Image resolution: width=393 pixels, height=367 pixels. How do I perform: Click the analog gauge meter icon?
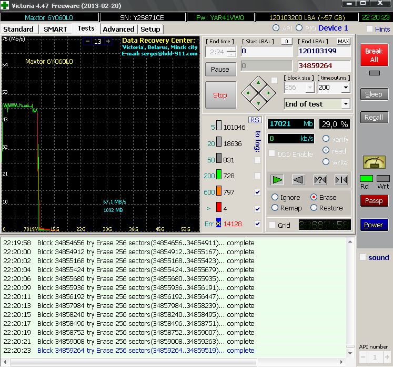click(x=374, y=163)
